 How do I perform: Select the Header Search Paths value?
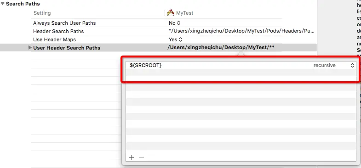click(241, 31)
